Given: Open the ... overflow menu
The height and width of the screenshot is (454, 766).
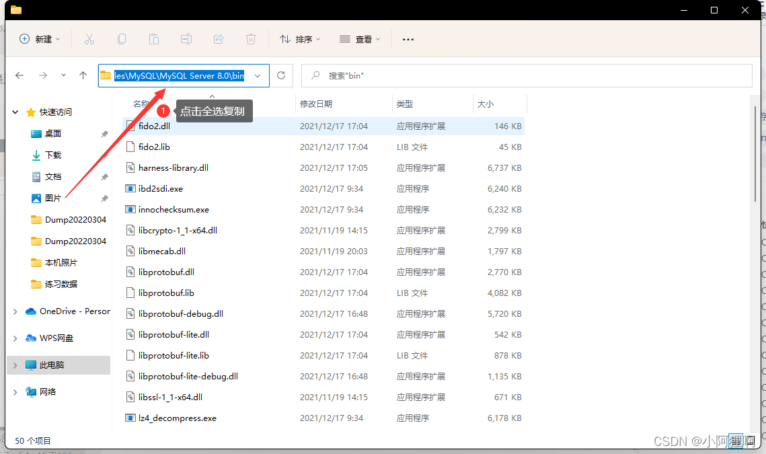Looking at the screenshot, I should coord(408,39).
